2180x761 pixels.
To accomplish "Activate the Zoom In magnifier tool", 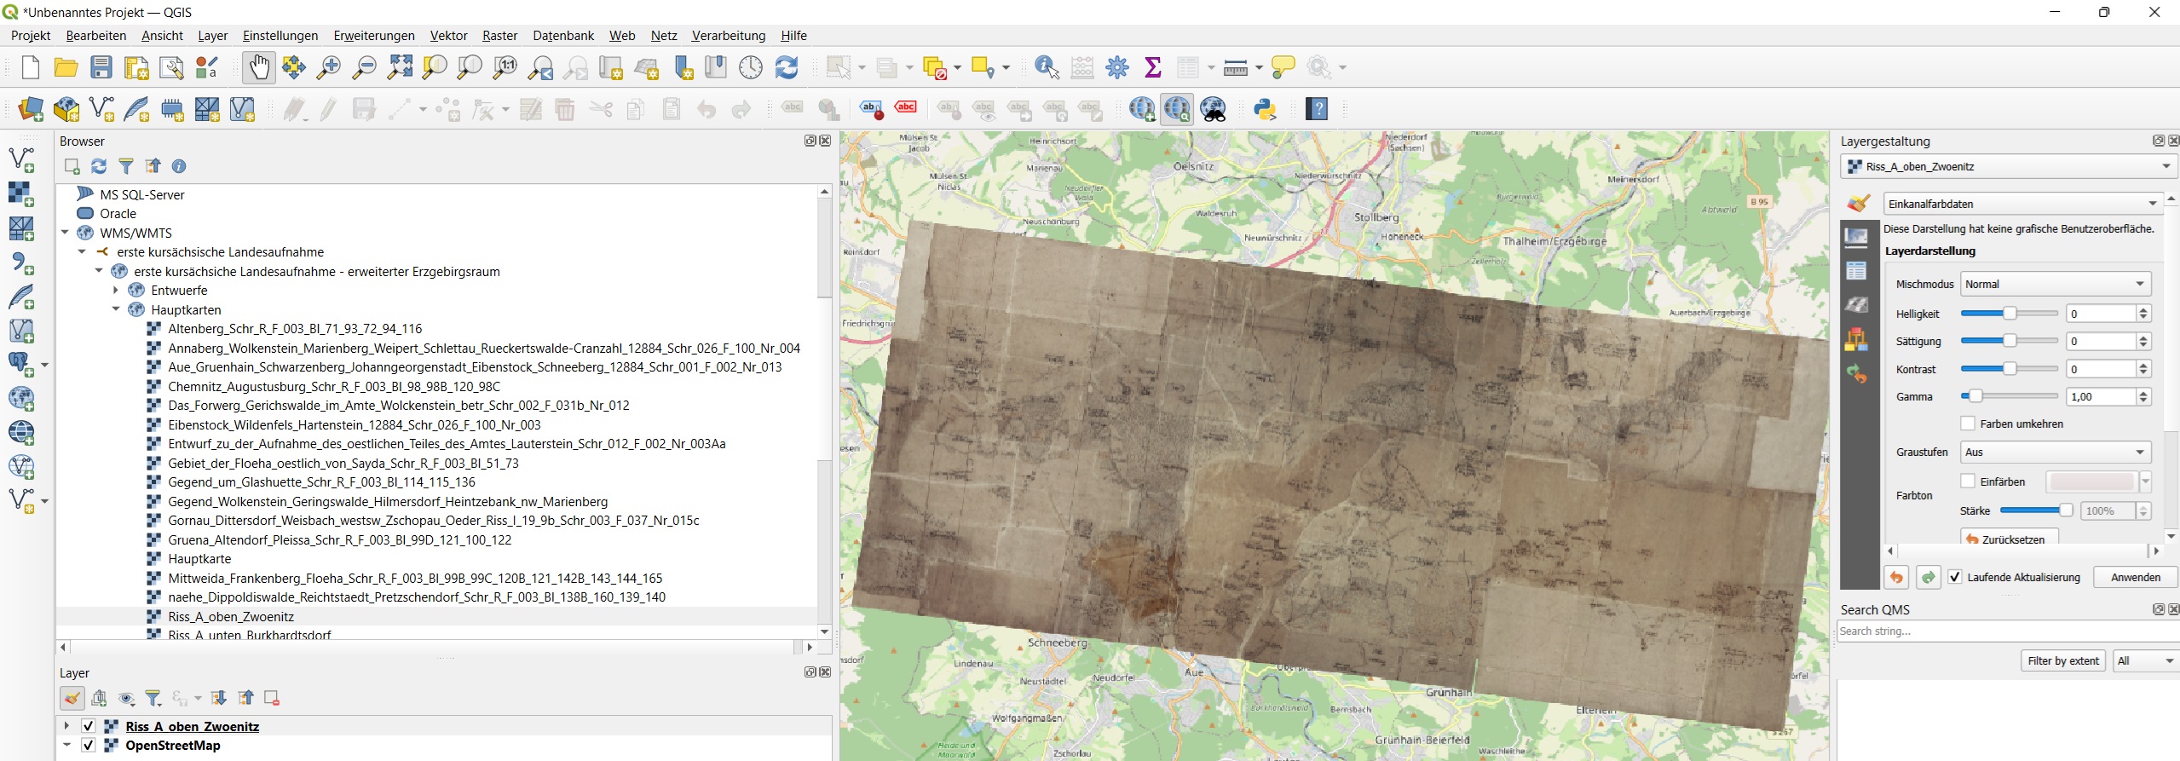I will [x=329, y=67].
